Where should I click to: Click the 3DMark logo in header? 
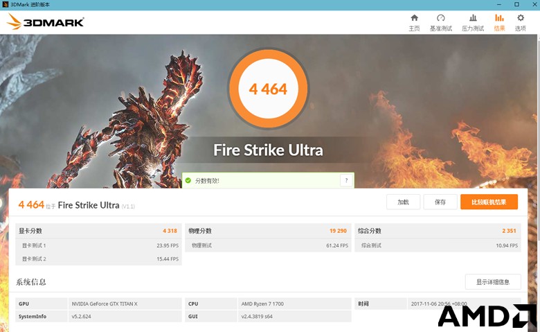(x=45, y=21)
